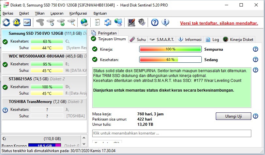Click green check icon of ST380215AS entry

coord(5,87)
